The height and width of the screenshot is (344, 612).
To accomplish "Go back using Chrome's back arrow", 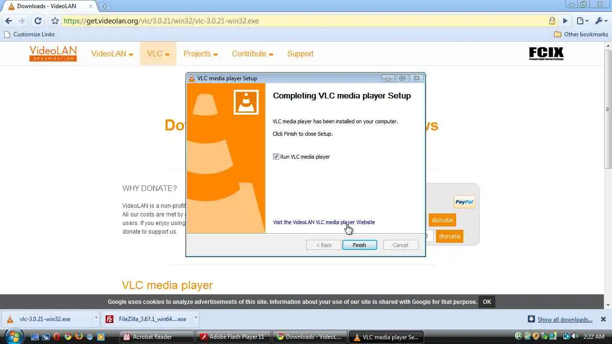I will tap(8, 21).
